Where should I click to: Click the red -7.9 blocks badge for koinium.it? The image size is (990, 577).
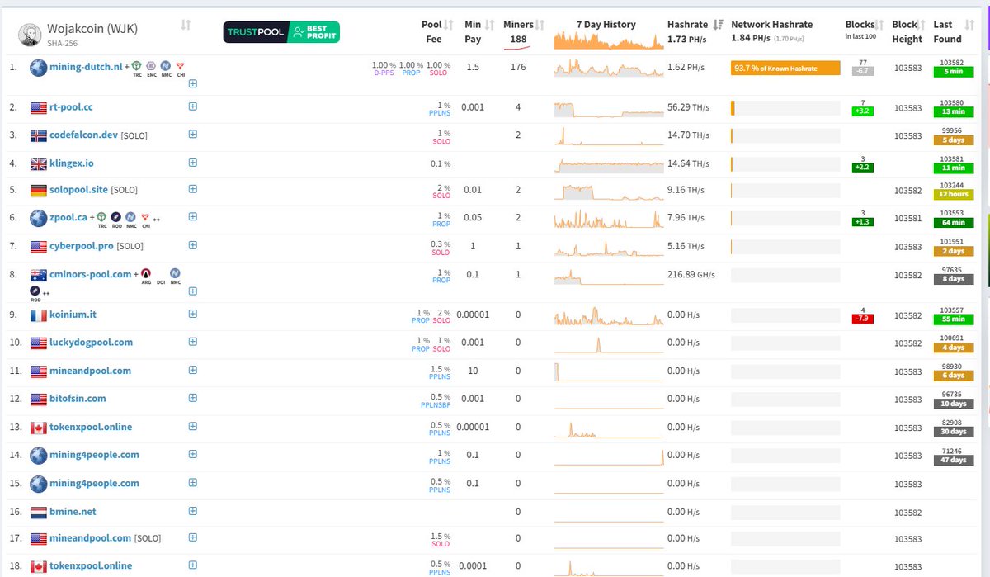862,319
